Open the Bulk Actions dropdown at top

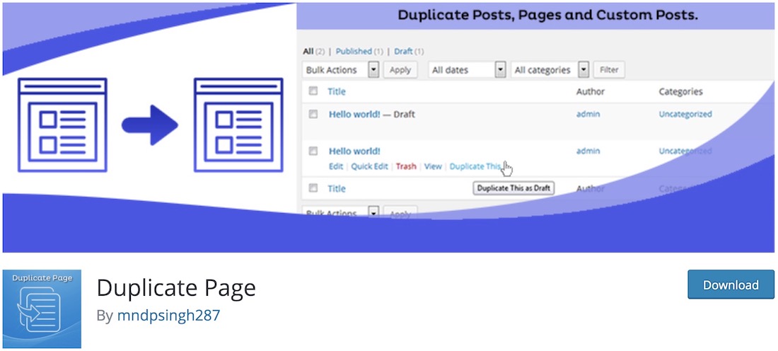340,70
